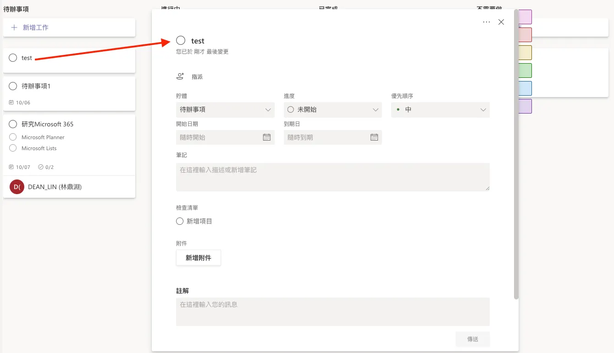Select the blue label color
Image resolution: width=614 pixels, height=353 pixels.
pyautogui.click(x=525, y=88)
